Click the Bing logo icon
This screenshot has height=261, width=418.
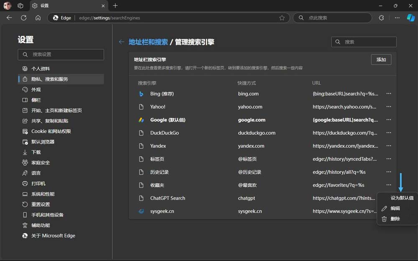pos(141,94)
